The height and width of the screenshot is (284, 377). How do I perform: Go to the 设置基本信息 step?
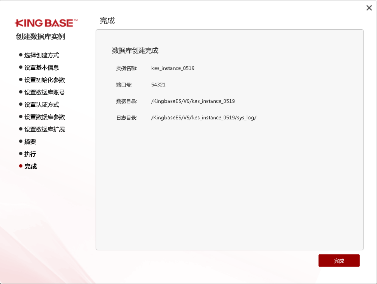coord(41,68)
